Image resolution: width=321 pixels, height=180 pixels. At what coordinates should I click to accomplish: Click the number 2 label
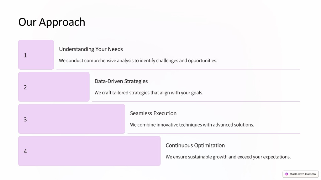25,87
